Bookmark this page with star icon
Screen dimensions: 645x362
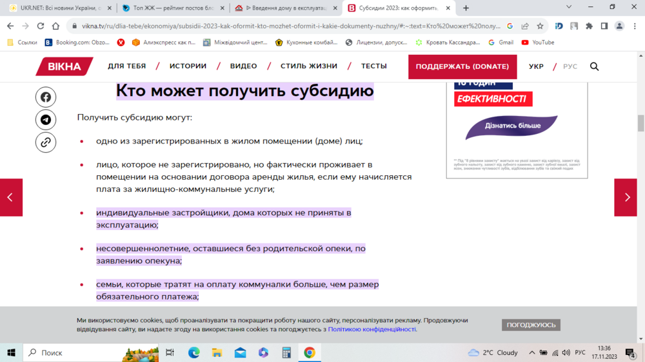[x=540, y=26]
